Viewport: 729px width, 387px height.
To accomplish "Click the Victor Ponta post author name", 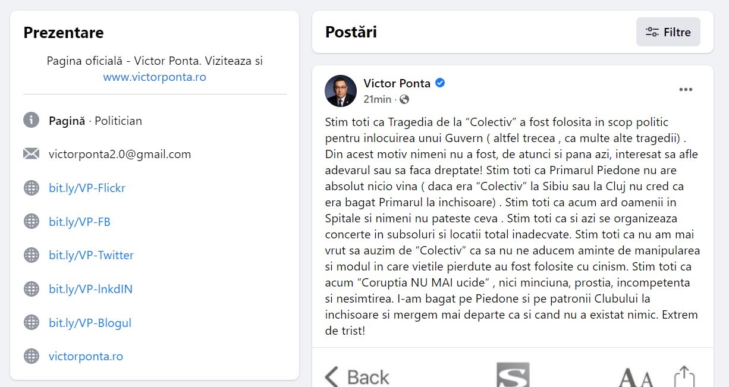I will point(397,83).
